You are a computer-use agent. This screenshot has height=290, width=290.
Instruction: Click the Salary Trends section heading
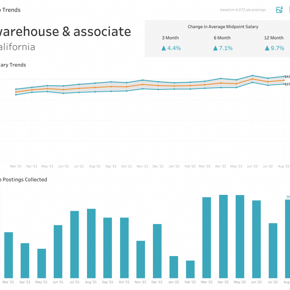coord(13,65)
